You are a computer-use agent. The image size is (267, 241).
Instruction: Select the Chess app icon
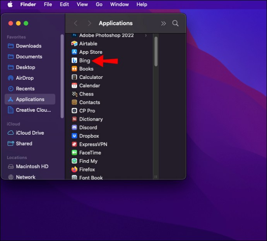(74, 94)
